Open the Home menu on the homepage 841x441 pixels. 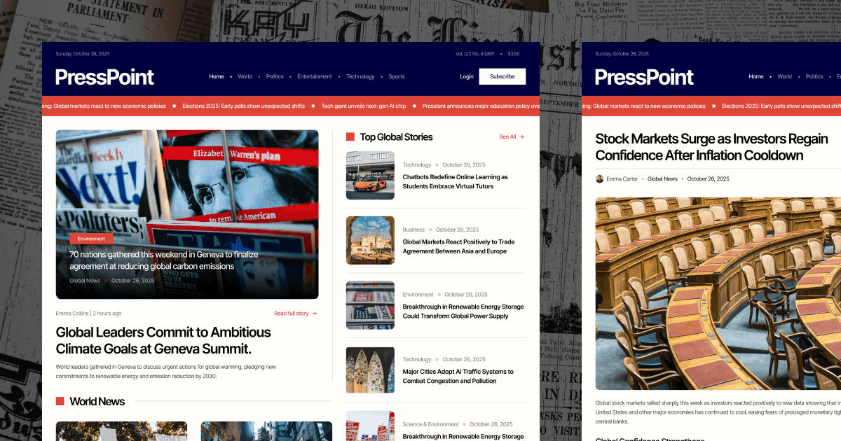[217, 76]
